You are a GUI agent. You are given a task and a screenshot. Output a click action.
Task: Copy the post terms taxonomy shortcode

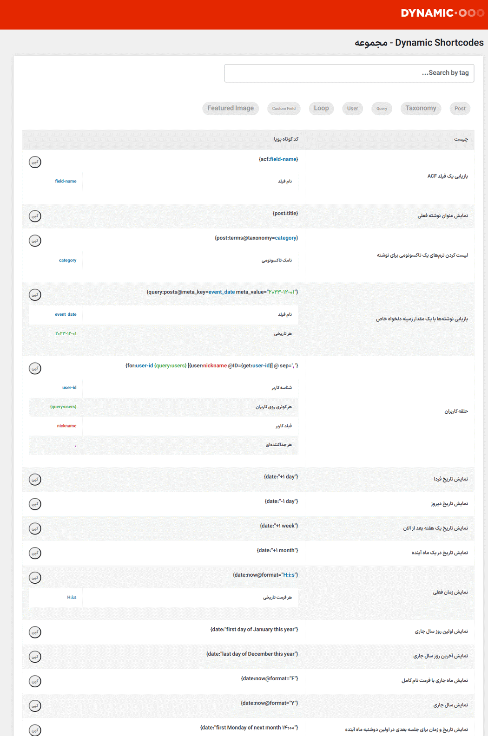coord(35,241)
